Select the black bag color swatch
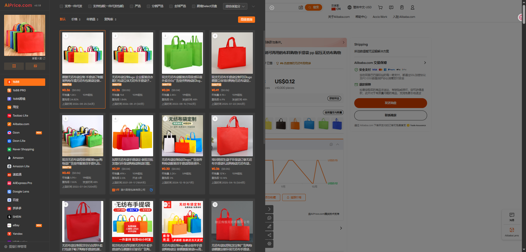This screenshot has height=252, width=526. pyautogui.click(x=281, y=124)
